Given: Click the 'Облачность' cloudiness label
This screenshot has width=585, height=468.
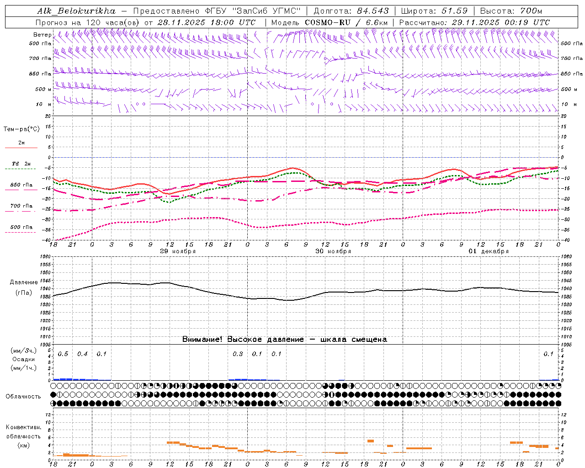Looking at the screenshot, I should coord(23,397).
